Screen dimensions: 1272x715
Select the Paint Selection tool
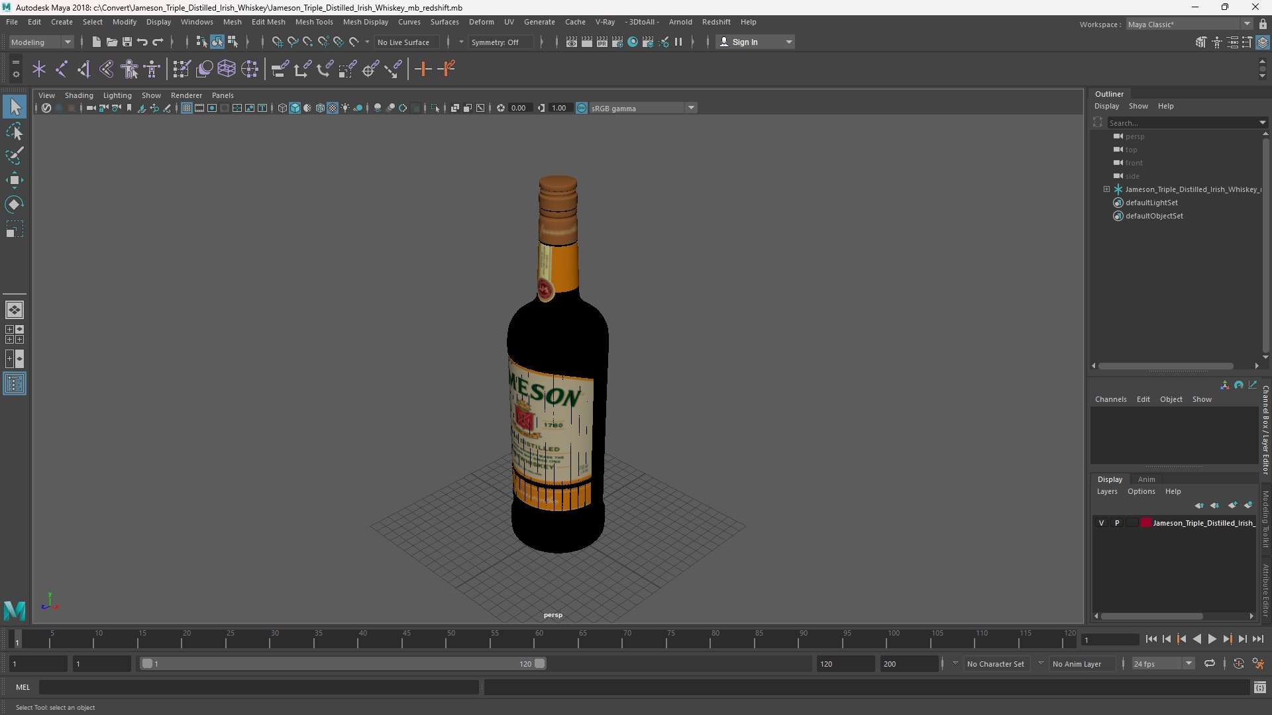pyautogui.click(x=15, y=156)
